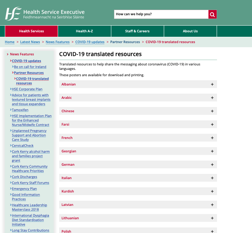Screen dimensions: 252x233
Task: Select the 'COVID-19 translated resources' page heading
Action: click(x=101, y=54)
